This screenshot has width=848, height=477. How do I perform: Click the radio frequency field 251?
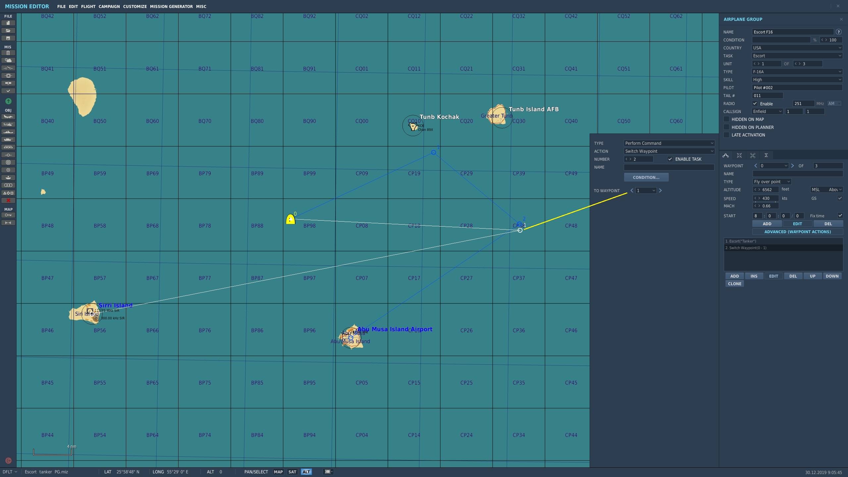coord(803,103)
